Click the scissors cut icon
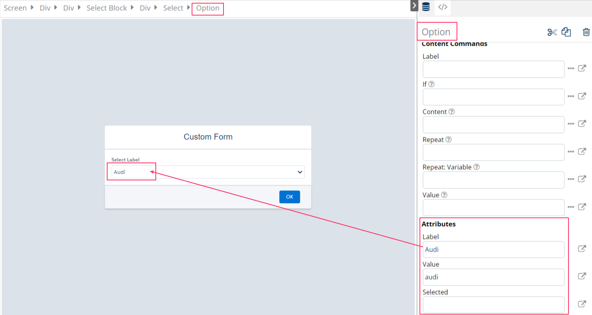This screenshot has width=592, height=315. (552, 32)
